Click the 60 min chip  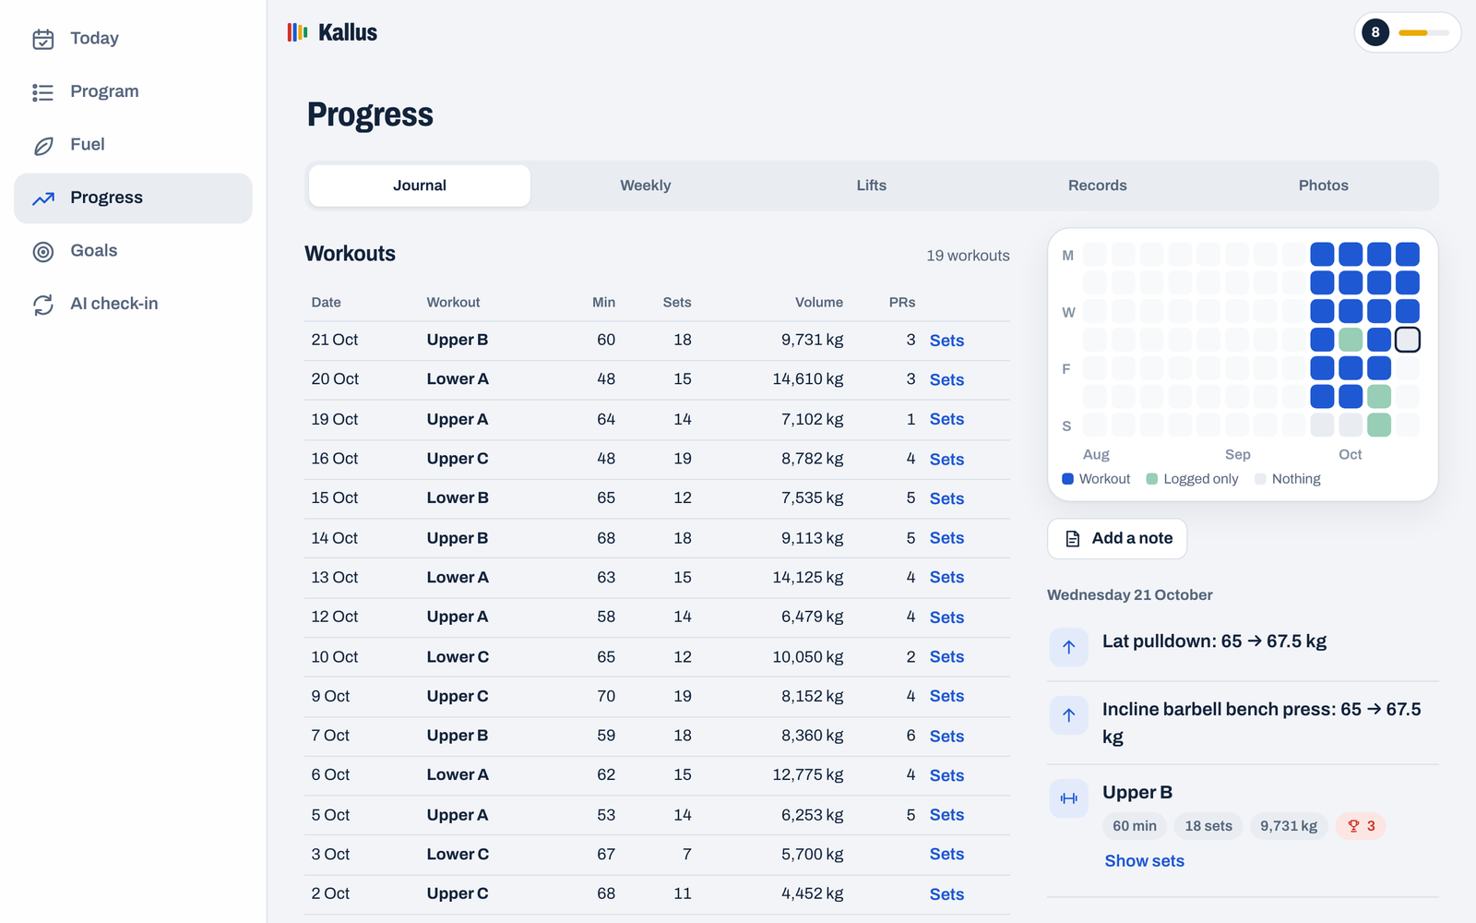tap(1135, 826)
